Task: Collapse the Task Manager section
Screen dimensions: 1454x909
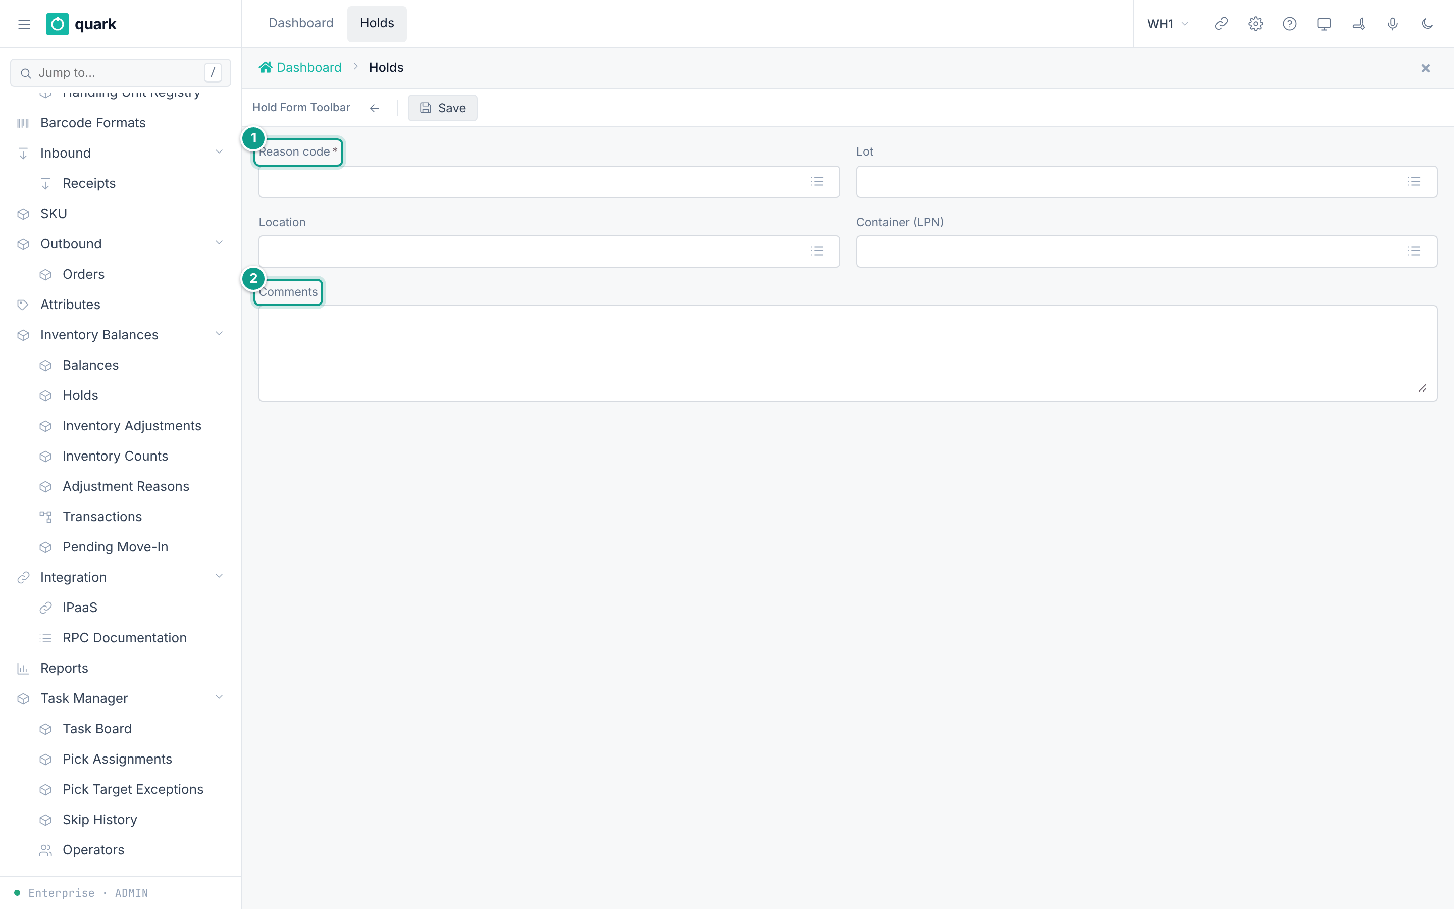Action: click(219, 698)
